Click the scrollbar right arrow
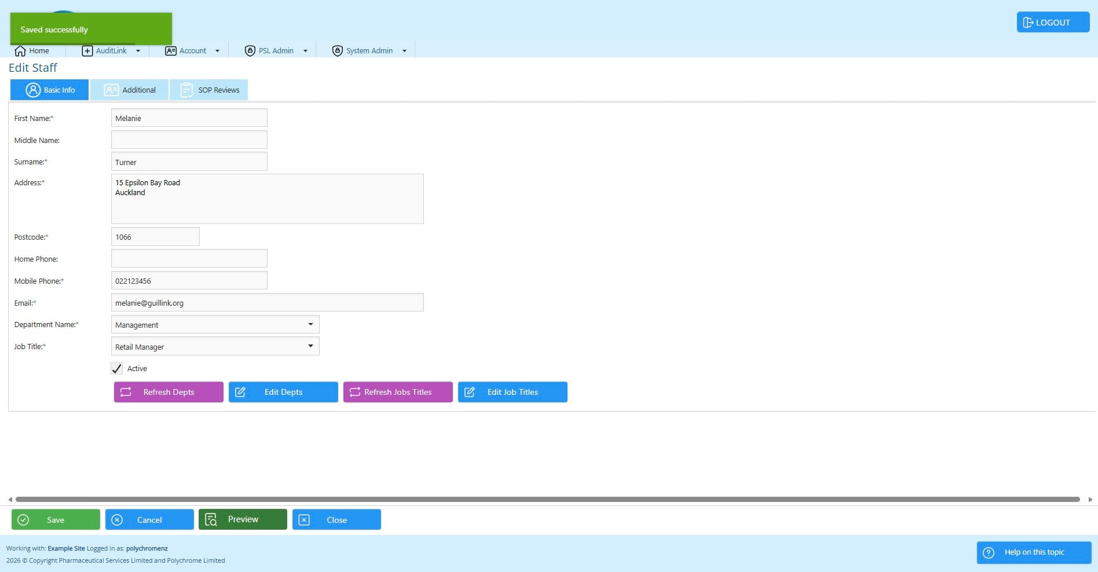1098x572 pixels. 1090,499
